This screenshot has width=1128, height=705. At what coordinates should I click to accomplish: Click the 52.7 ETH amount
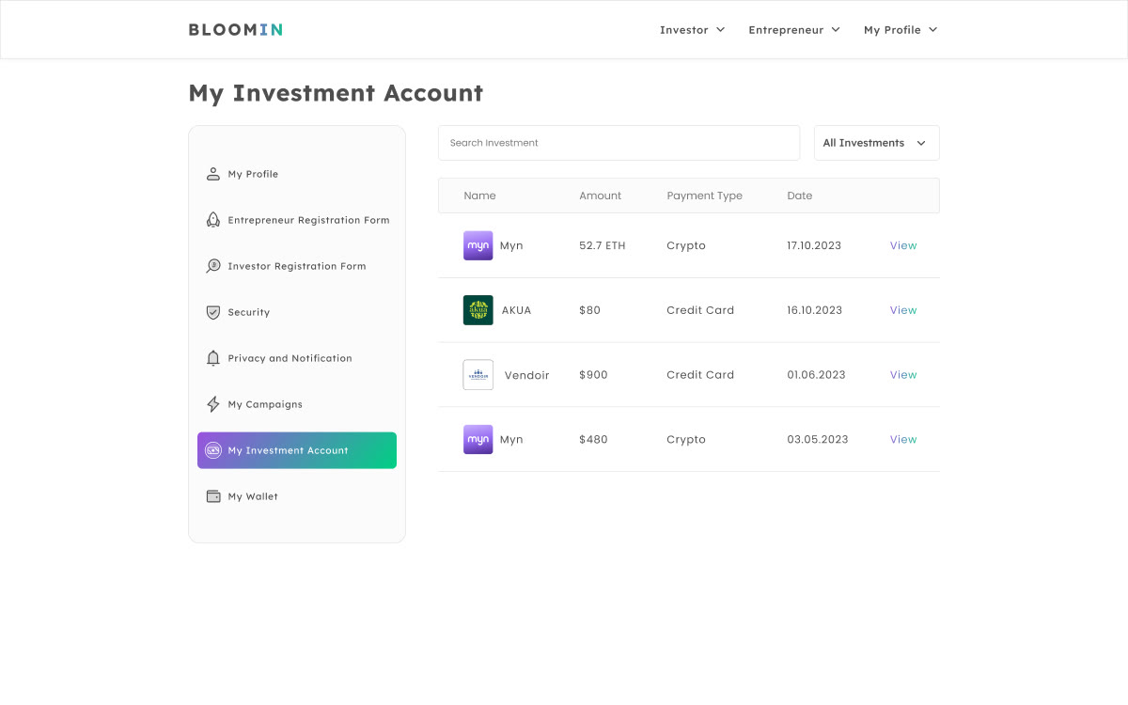[x=603, y=245]
